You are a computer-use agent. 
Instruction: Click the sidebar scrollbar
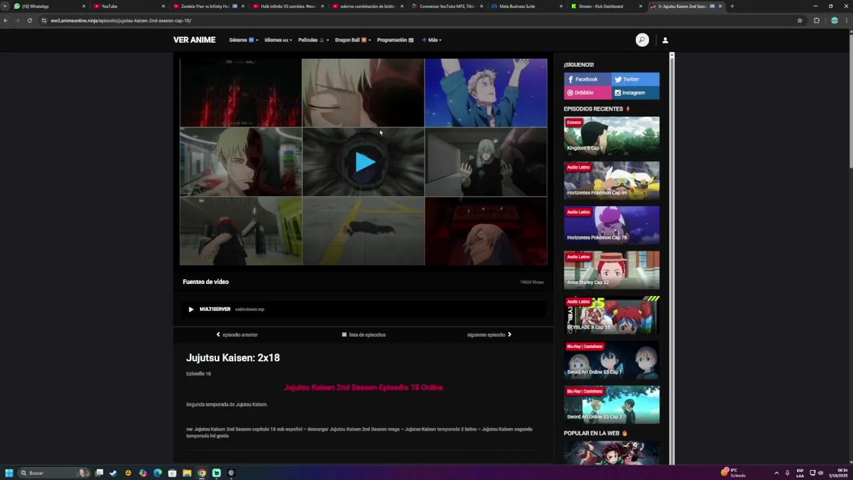672,259
